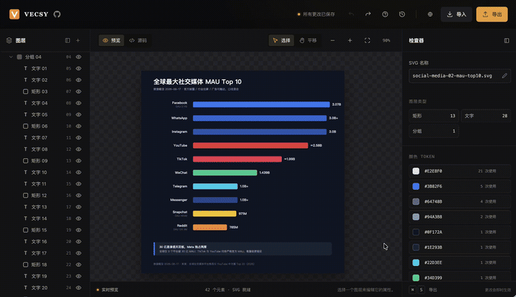Screen dimensions: 516x297
Task: Select the 文字 04 layer row
Action: point(45,103)
